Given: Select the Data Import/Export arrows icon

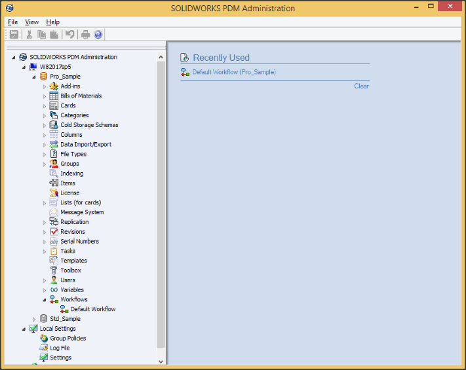Looking at the screenshot, I should point(54,144).
